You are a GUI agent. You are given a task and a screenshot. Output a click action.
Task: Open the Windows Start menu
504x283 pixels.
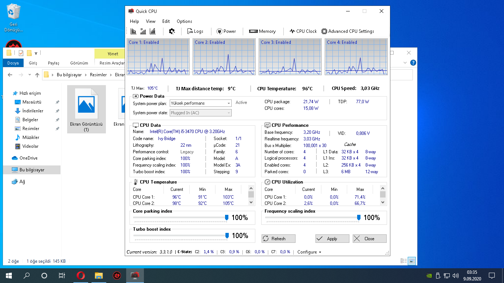click(9, 275)
